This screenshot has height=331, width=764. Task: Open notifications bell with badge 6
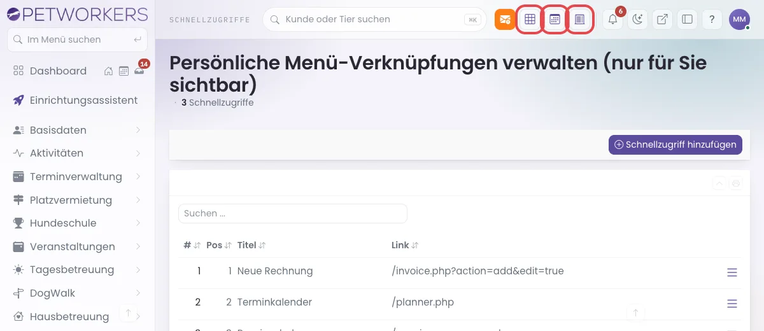click(x=613, y=19)
